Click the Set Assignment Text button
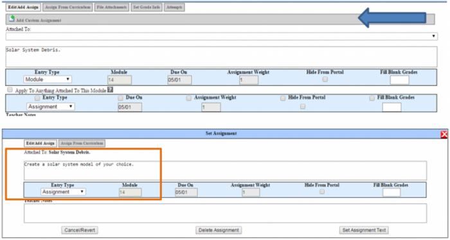The height and width of the screenshot is (240, 450). click(364, 230)
